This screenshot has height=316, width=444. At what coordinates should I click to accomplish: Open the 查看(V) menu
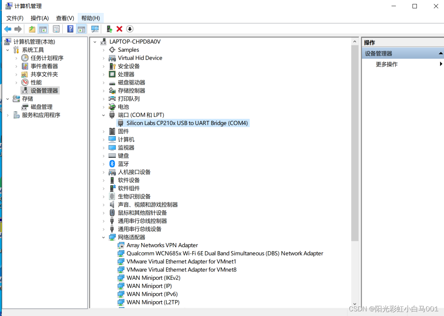tap(65, 18)
